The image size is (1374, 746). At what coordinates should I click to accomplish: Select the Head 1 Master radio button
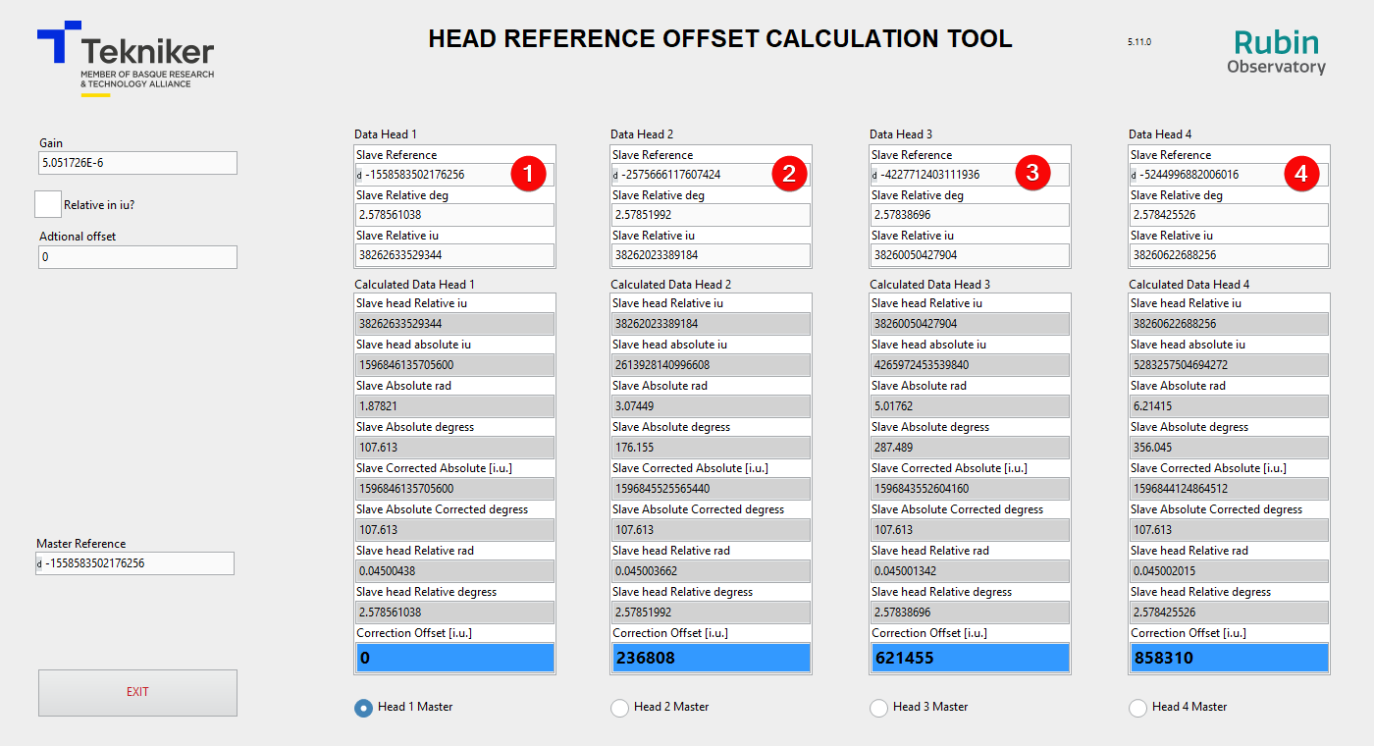click(x=363, y=708)
